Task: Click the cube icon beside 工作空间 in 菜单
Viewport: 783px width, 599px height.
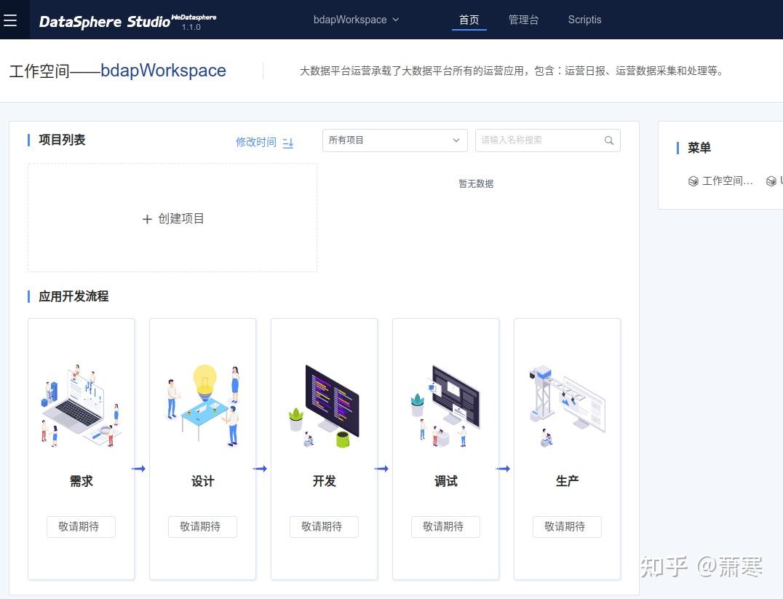Action: 693,181
